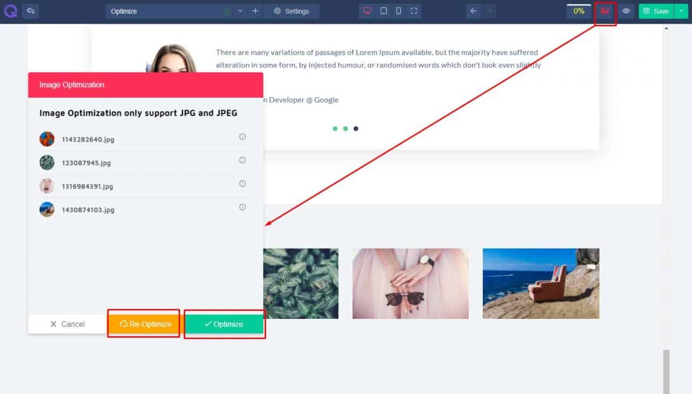Click the 0% optimization score indicator

click(x=579, y=11)
